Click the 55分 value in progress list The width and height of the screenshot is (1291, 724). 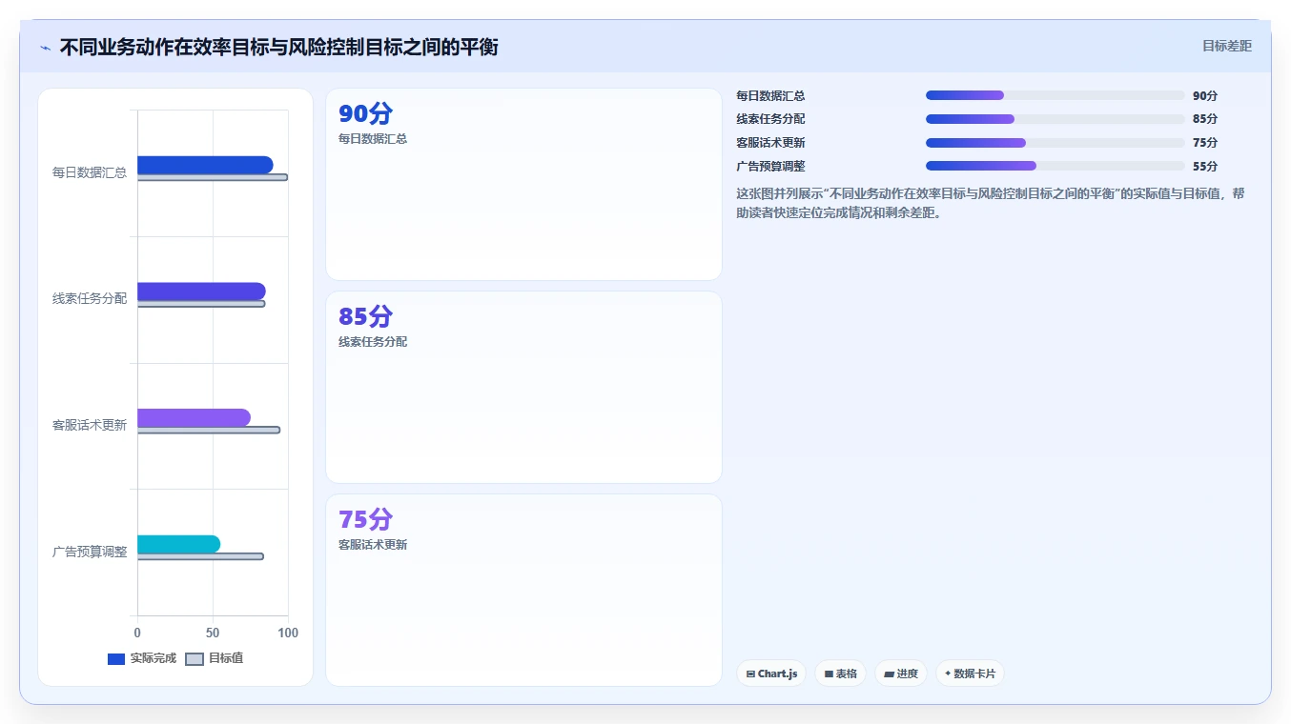pyautogui.click(x=1205, y=167)
